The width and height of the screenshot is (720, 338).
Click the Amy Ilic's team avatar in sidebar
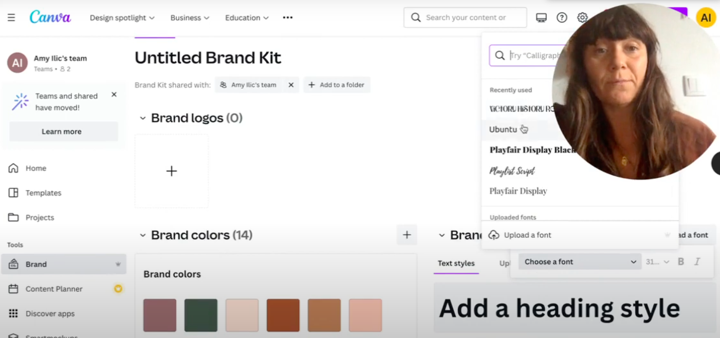point(17,63)
